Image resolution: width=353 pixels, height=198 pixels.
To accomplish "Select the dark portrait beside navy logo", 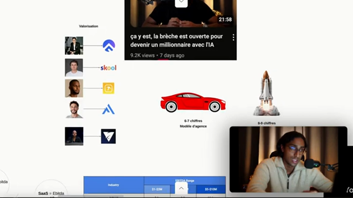I will 74,136.
